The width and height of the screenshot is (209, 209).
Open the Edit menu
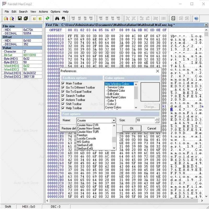tap(14, 11)
